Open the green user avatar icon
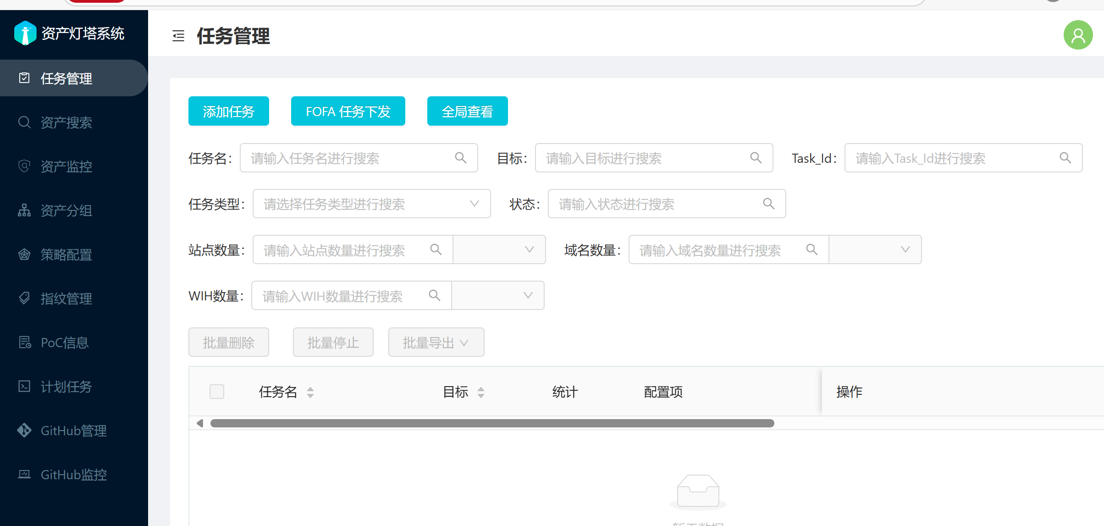The height and width of the screenshot is (526, 1104). point(1078,35)
